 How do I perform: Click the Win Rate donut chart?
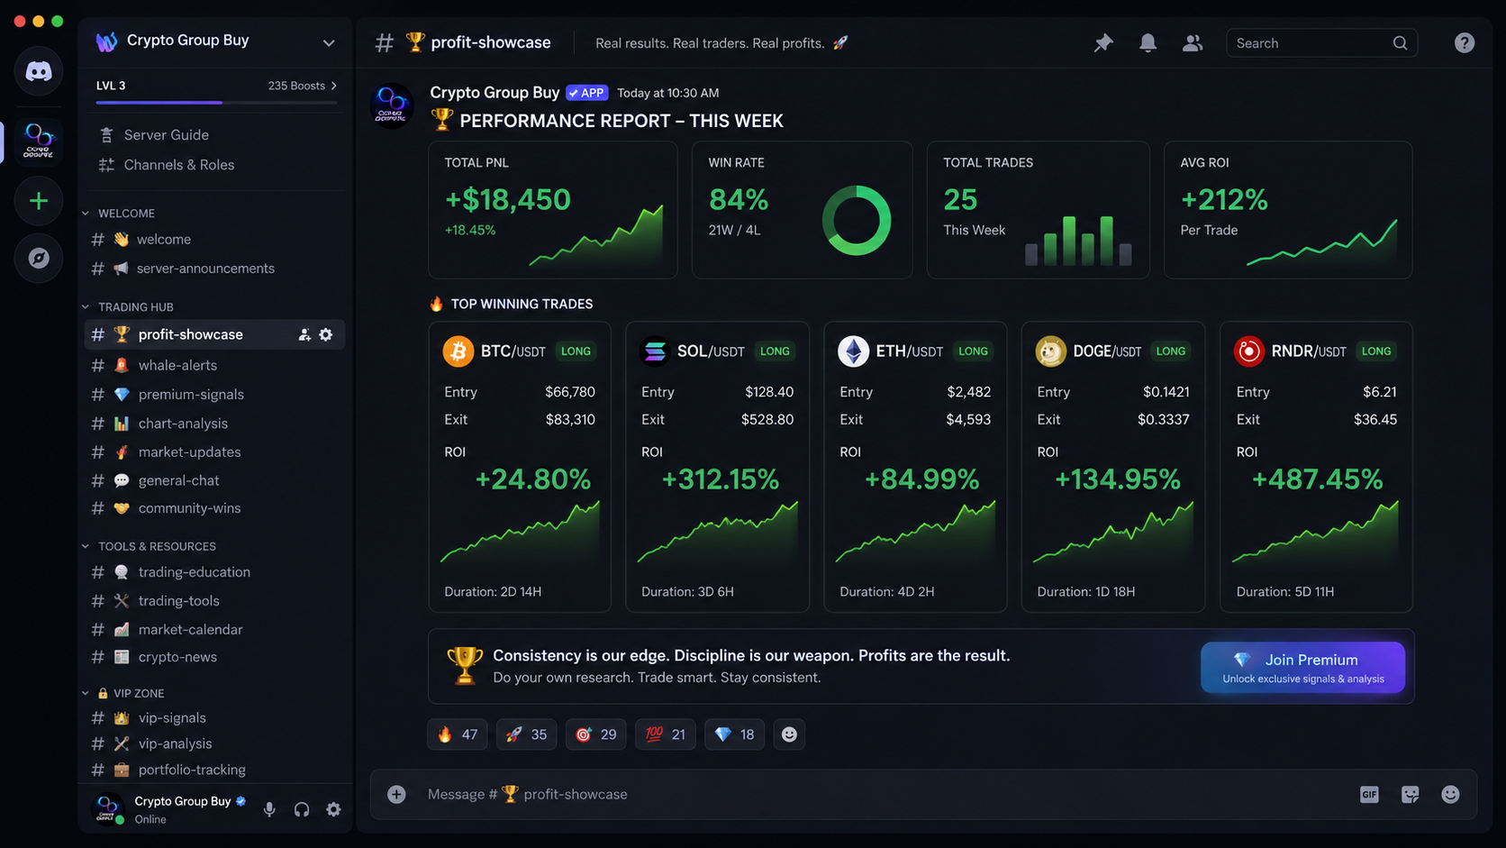[x=857, y=220]
